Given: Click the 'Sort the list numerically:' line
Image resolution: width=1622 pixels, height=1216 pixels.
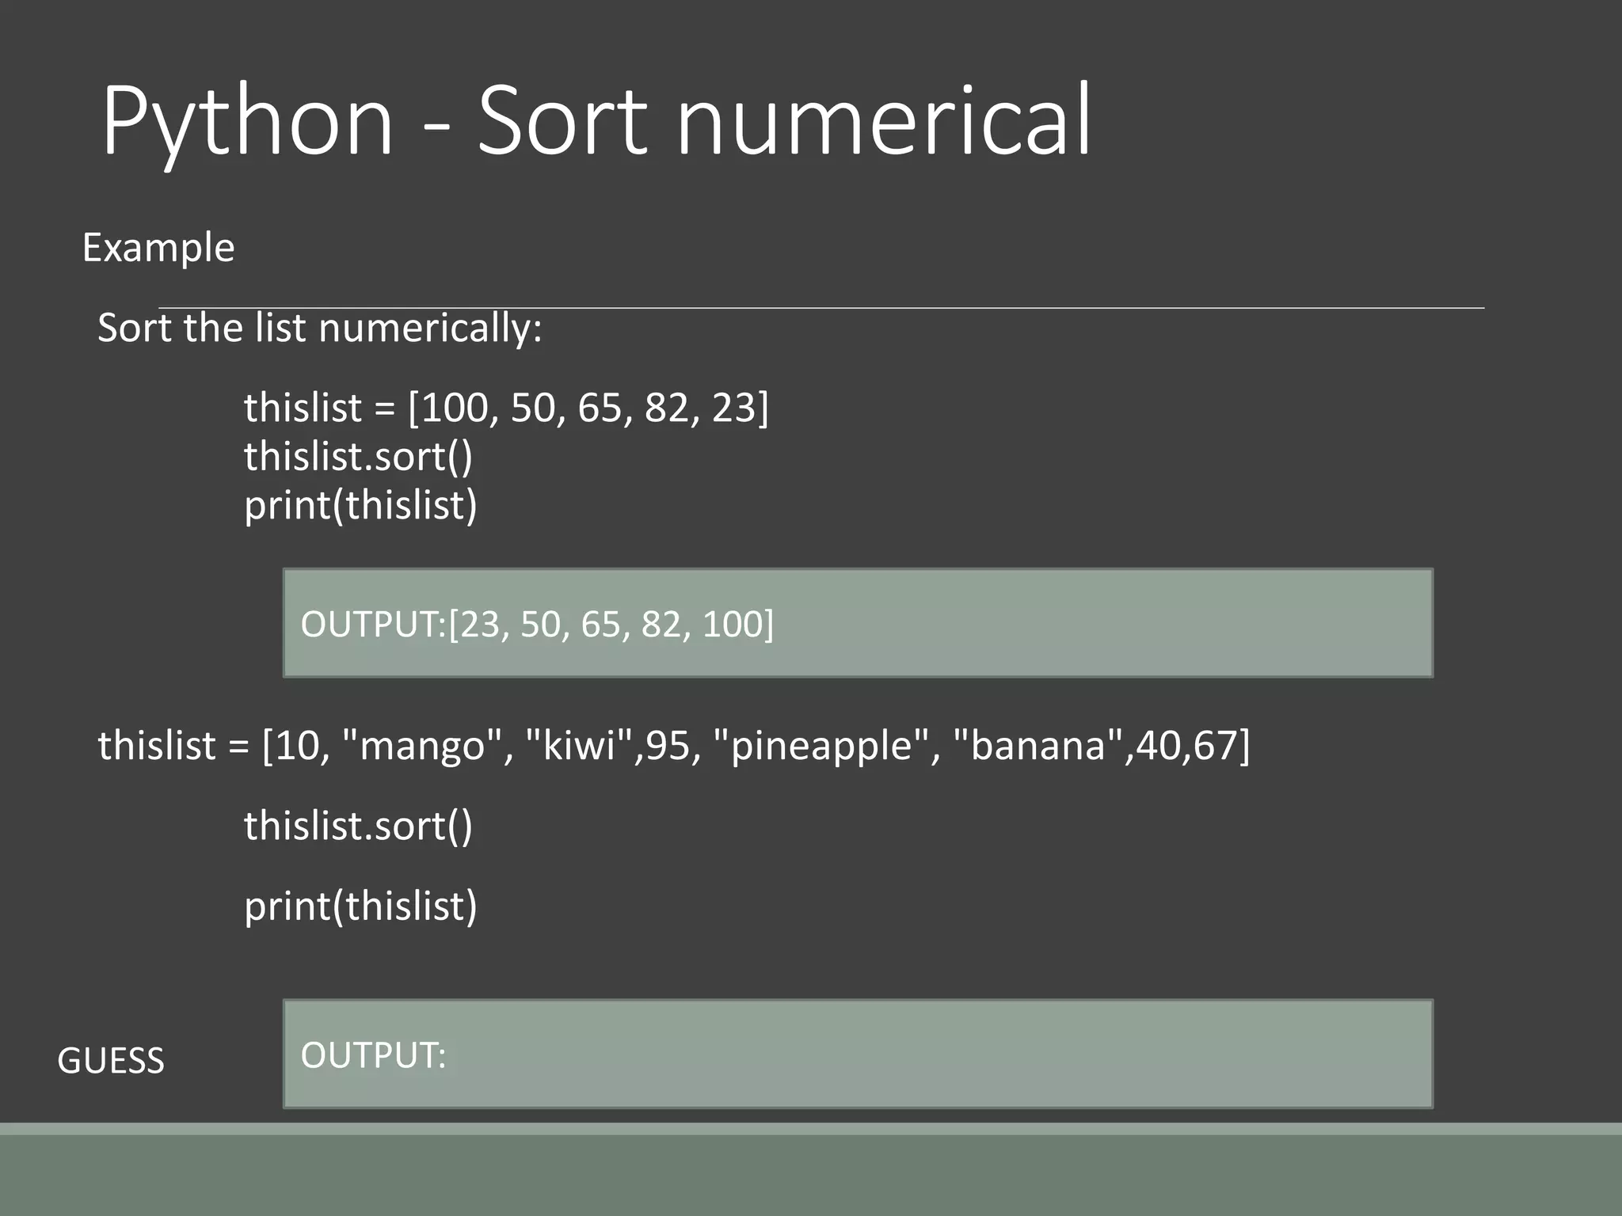Looking at the screenshot, I should click(x=319, y=328).
